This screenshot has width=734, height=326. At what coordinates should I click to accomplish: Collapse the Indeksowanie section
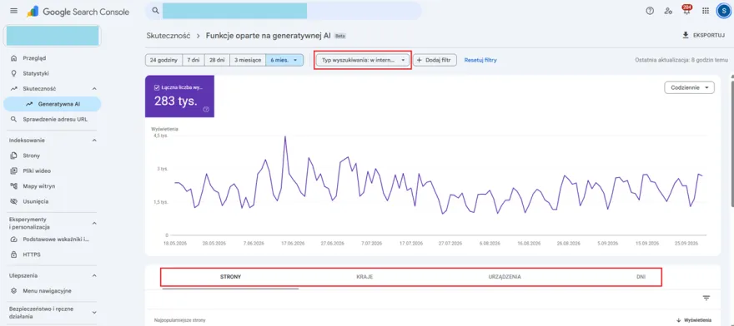pos(94,140)
